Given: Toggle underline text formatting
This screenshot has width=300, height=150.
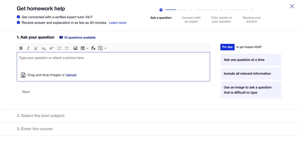Looking at the screenshot, I should (36, 48).
